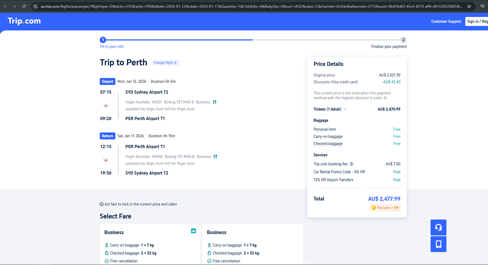488x265 pixels.
Task: Click the meal icon on the VA551 flight row
Action: [x=215, y=102]
